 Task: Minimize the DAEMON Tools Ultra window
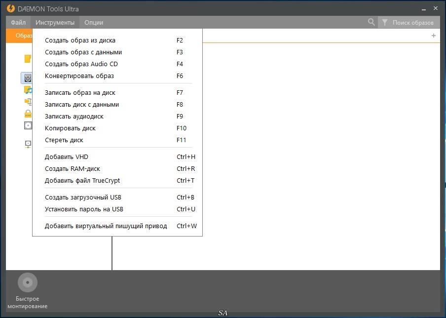424,9
